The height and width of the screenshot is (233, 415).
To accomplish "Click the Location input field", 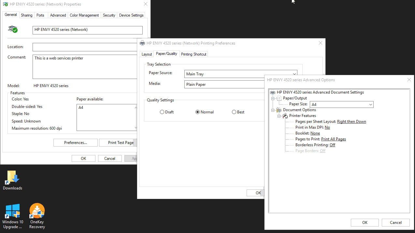I will 85,47.
